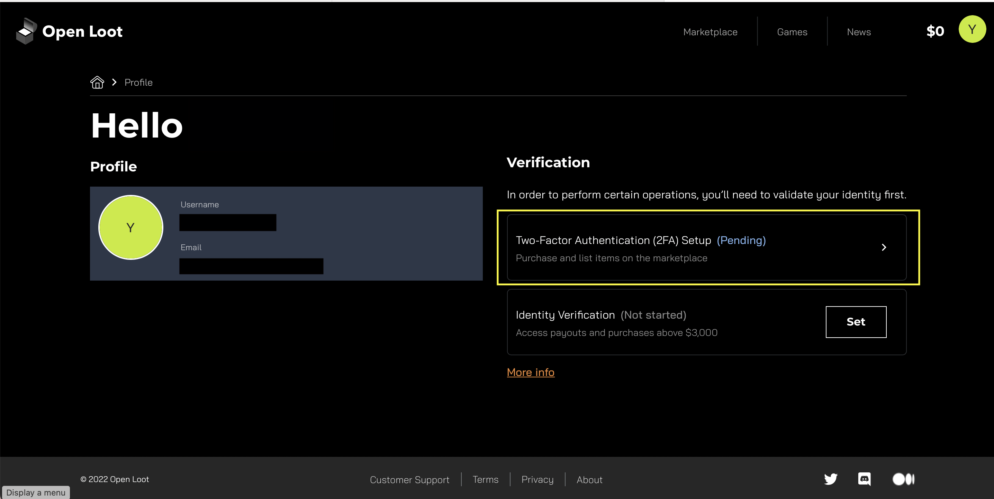
Task: Open the Marketplace menu item
Action: pyautogui.click(x=710, y=31)
